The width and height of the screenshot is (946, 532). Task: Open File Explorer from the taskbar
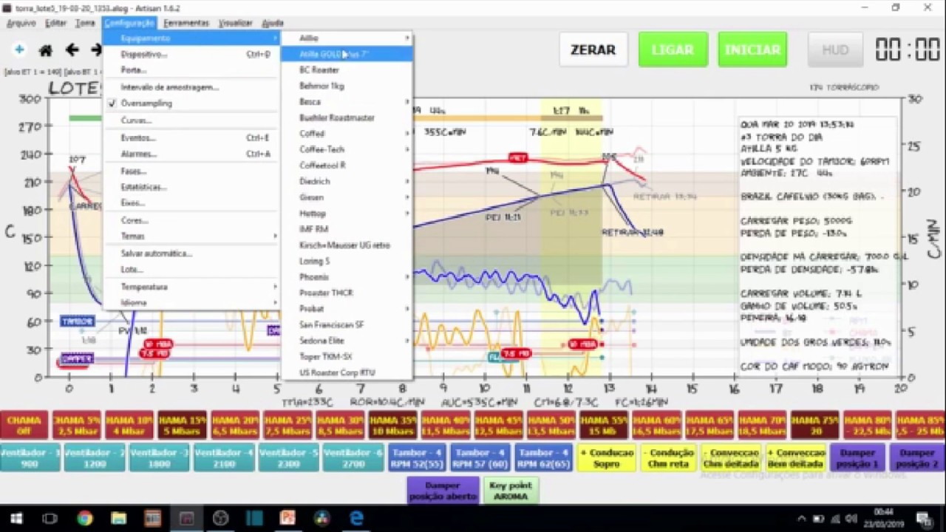[x=118, y=519]
